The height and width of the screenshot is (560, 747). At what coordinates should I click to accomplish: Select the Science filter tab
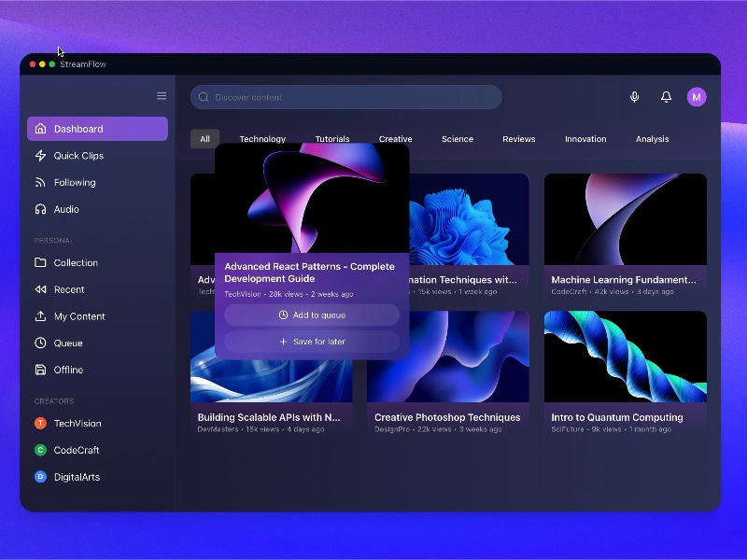click(x=458, y=138)
